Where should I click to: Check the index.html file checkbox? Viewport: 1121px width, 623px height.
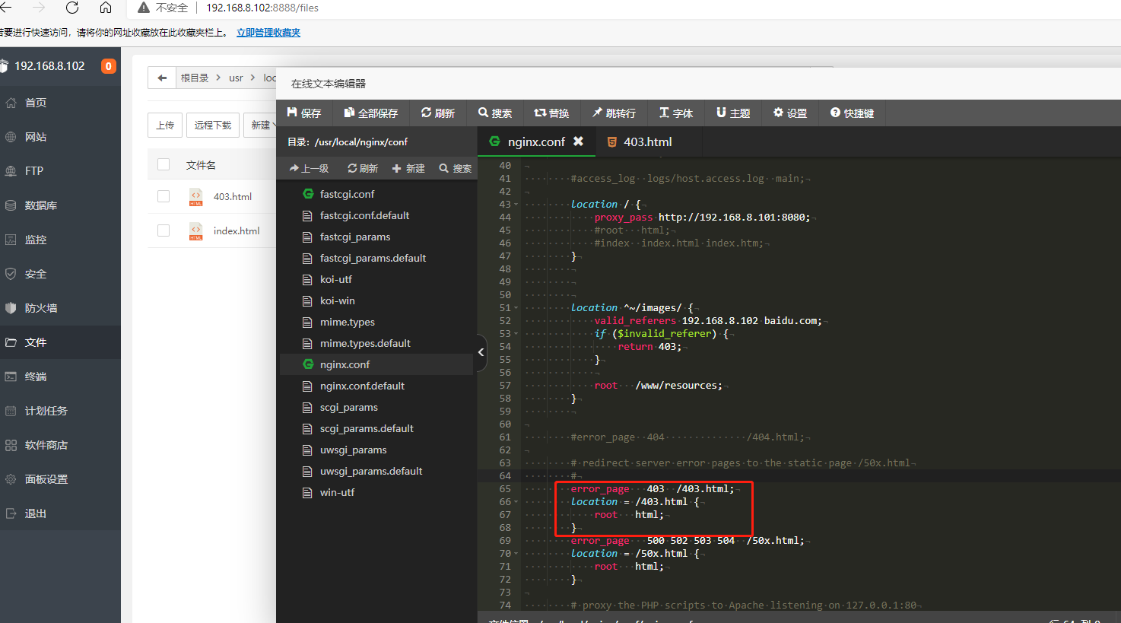[x=163, y=230]
